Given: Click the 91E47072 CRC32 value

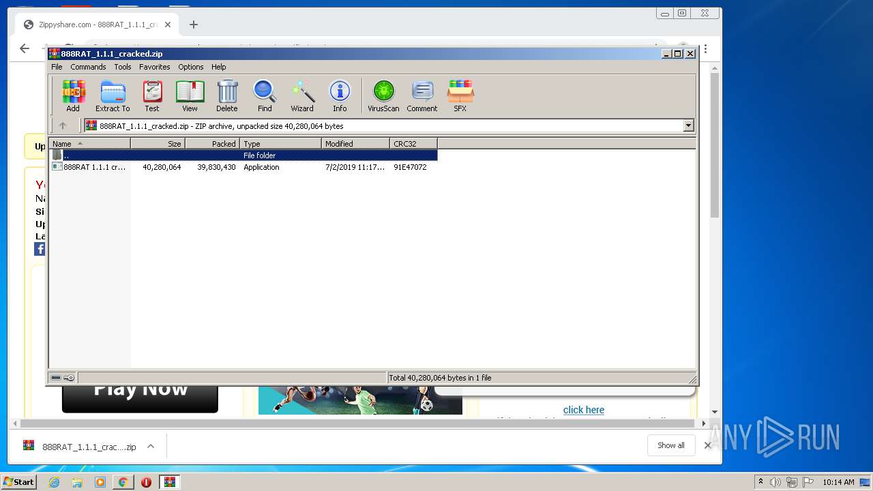Looking at the screenshot, I should [x=410, y=167].
